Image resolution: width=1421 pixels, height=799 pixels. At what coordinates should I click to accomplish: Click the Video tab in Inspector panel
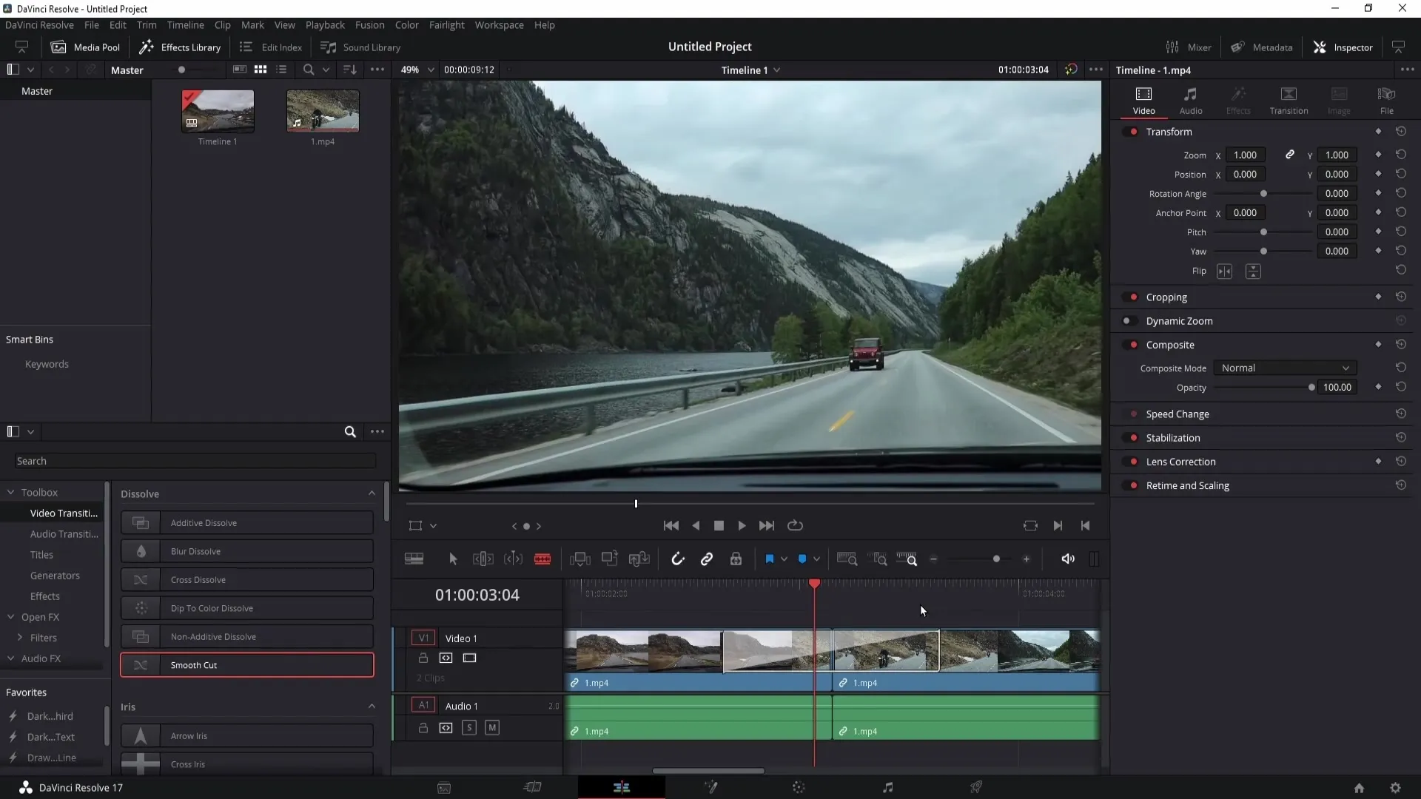(x=1143, y=98)
